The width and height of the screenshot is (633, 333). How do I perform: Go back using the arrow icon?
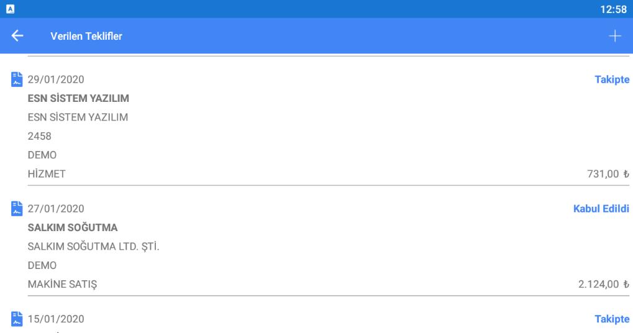pos(17,35)
